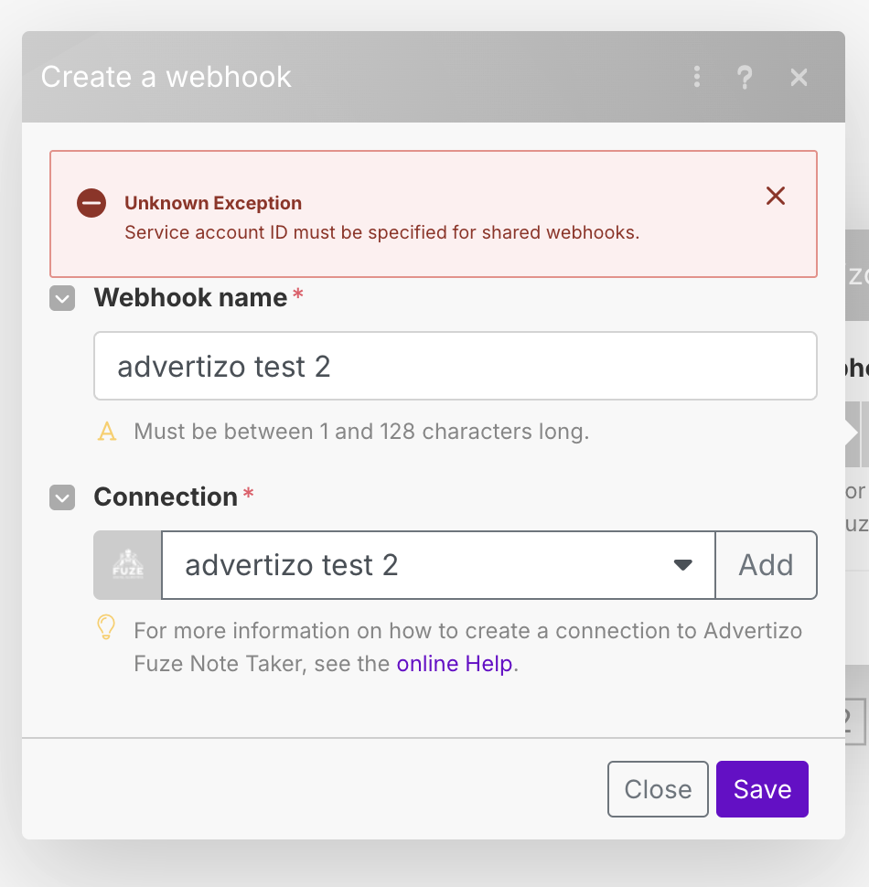Image resolution: width=869 pixels, height=887 pixels.
Task: Click the yellow A validation hint icon
Action: pyautogui.click(x=107, y=432)
